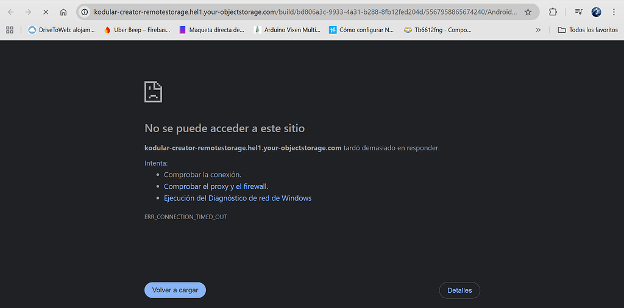Image resolution: width=624 pixels, height=308 pixels.
Task: Open Cómo configurar N... bookmark
Action: 361,30
